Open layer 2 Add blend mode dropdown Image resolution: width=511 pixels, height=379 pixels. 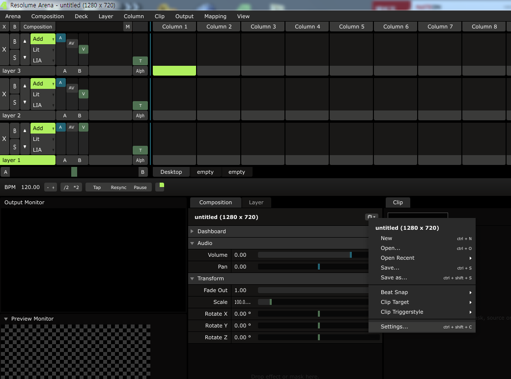coord(43,83)
